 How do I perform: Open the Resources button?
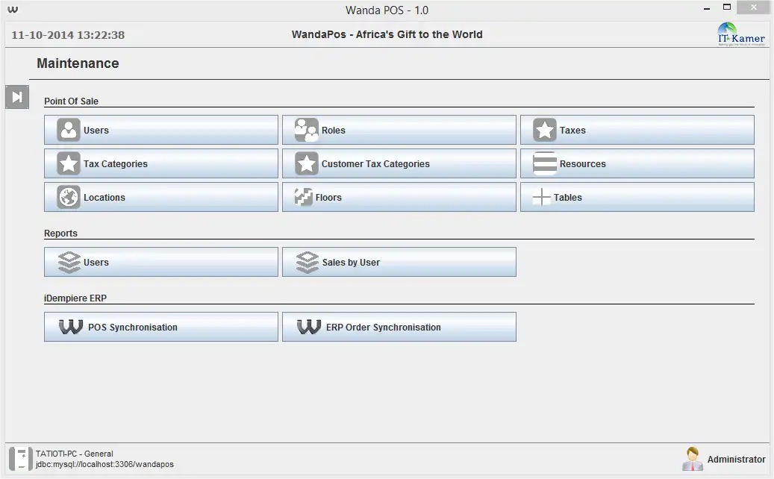coord(637,164)
